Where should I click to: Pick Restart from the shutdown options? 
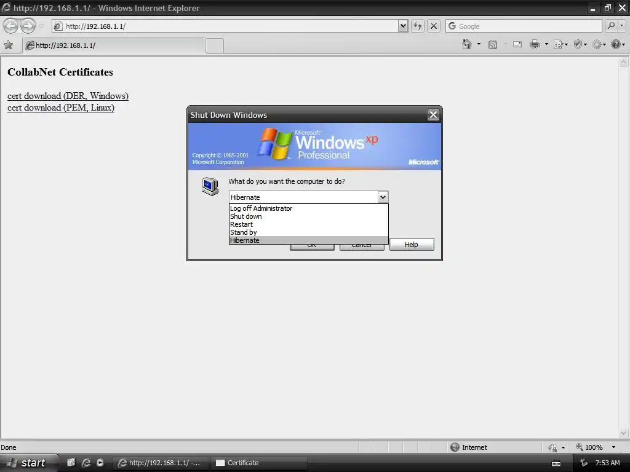309,224
